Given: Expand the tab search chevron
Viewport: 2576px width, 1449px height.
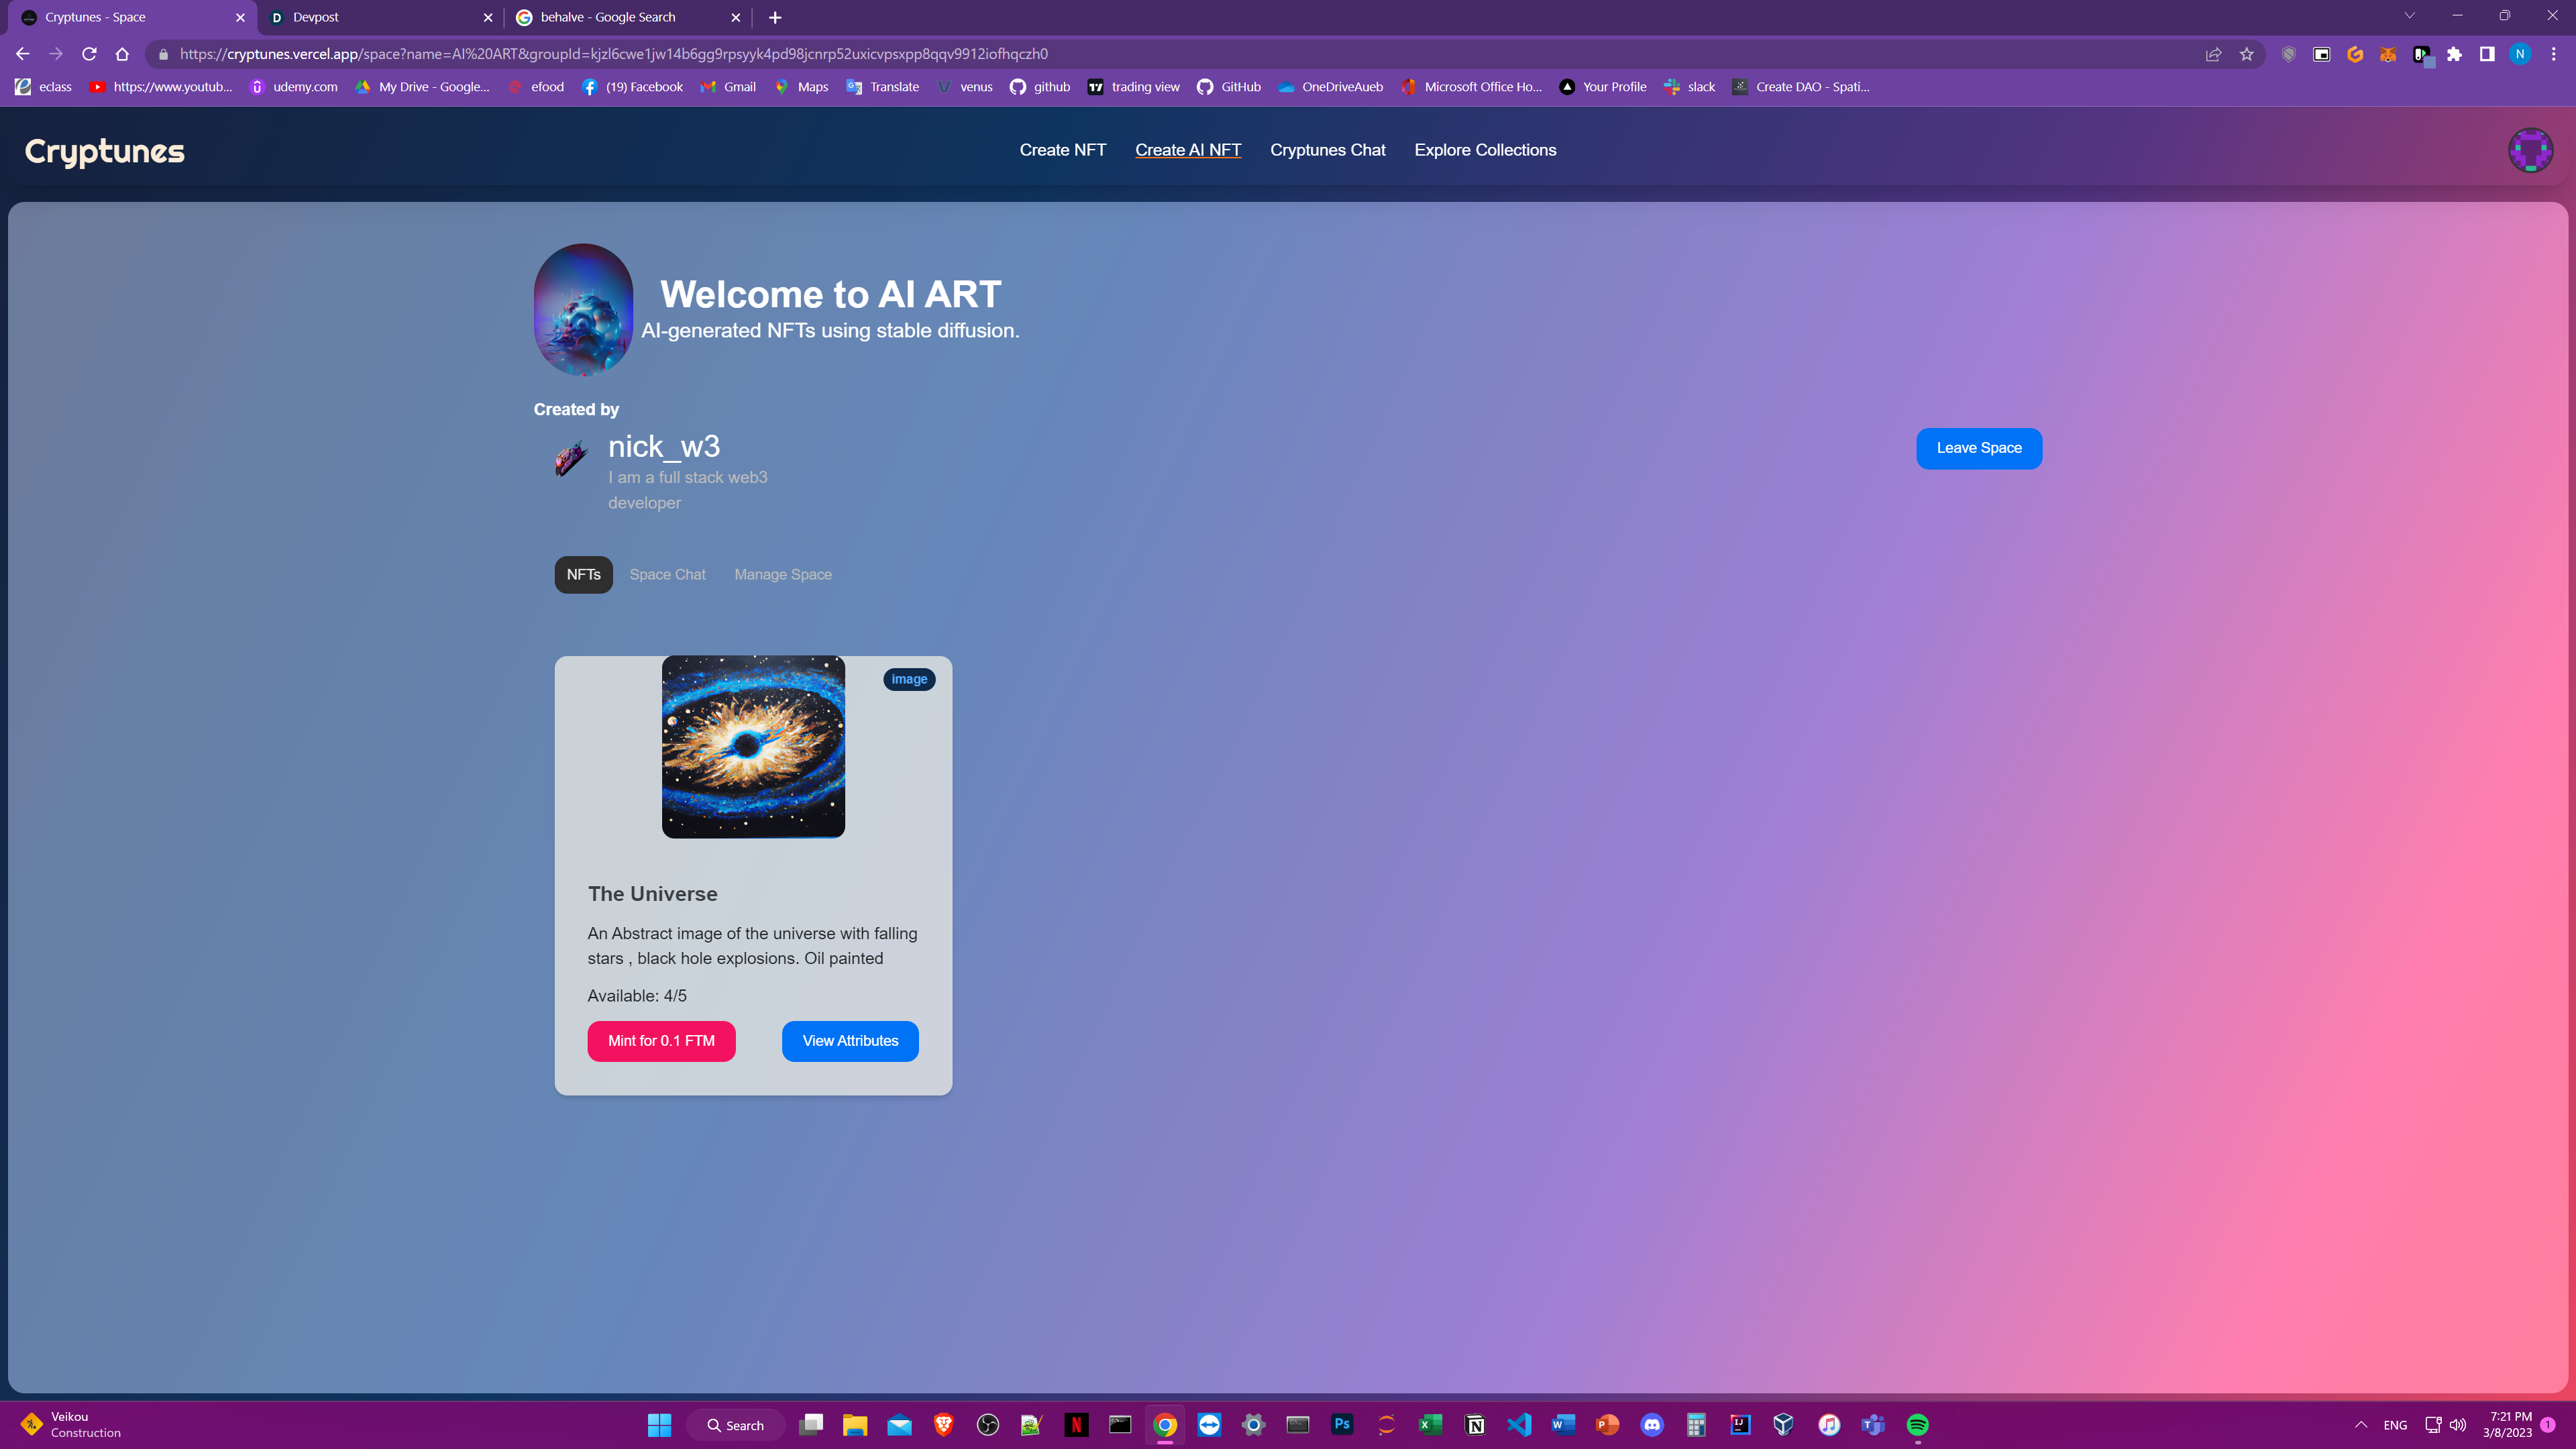Looking at the screenshot, I should [x=2409, y=16].
